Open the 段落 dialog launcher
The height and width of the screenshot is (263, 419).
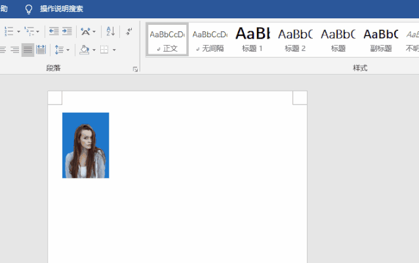136,69
